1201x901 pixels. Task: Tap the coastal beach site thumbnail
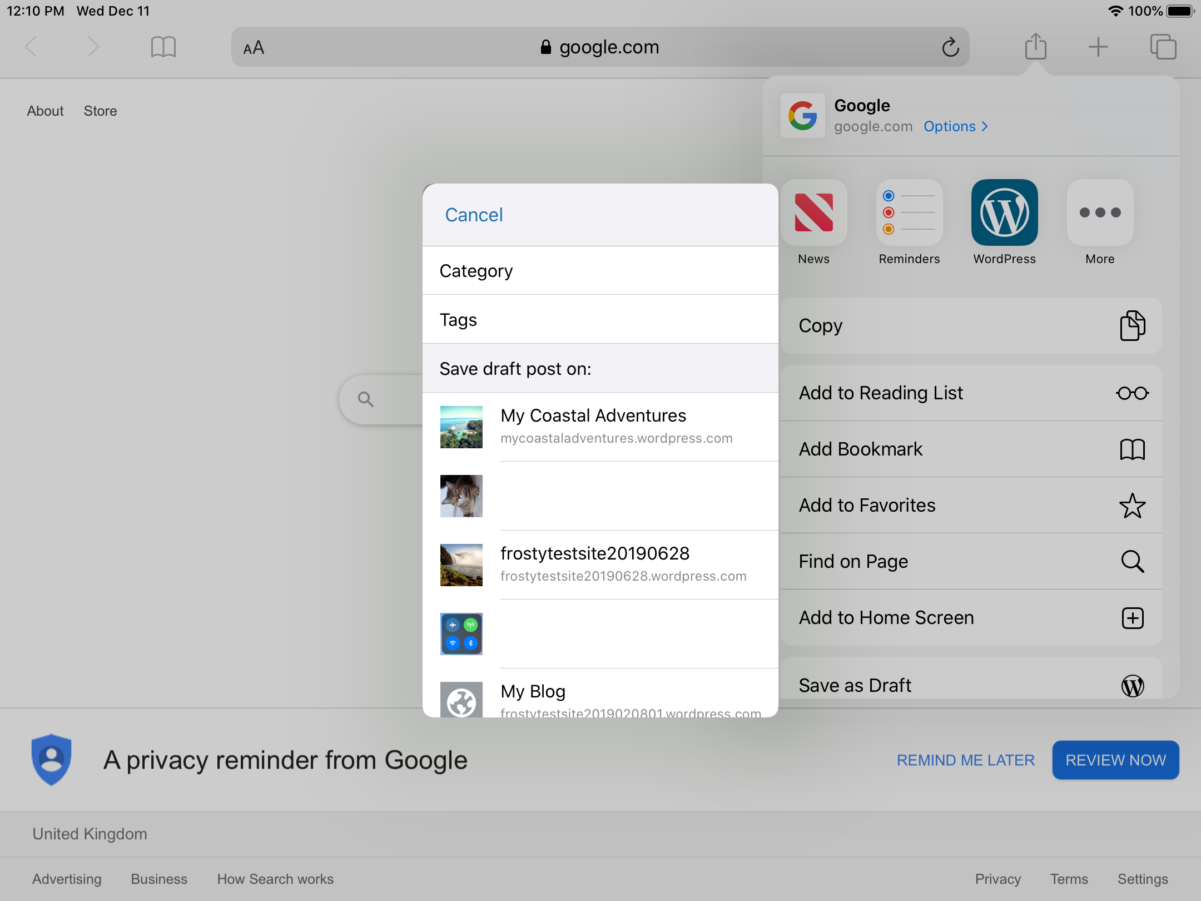coord(461,427)
